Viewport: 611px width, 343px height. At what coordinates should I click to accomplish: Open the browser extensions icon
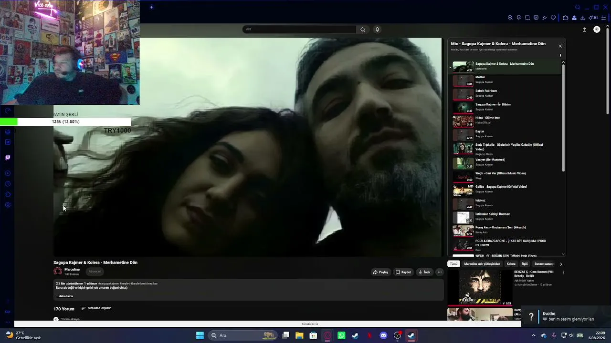tap(566, 18)
